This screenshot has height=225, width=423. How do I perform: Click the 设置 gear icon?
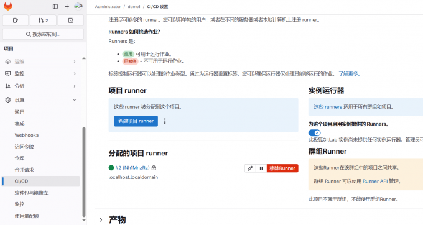pyautogui.click(x=8, y=100)
